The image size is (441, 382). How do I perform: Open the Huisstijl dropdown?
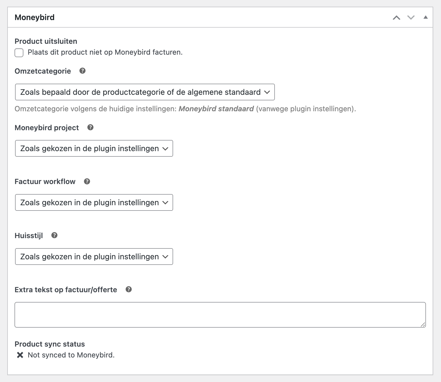click(x=94, y=257)
